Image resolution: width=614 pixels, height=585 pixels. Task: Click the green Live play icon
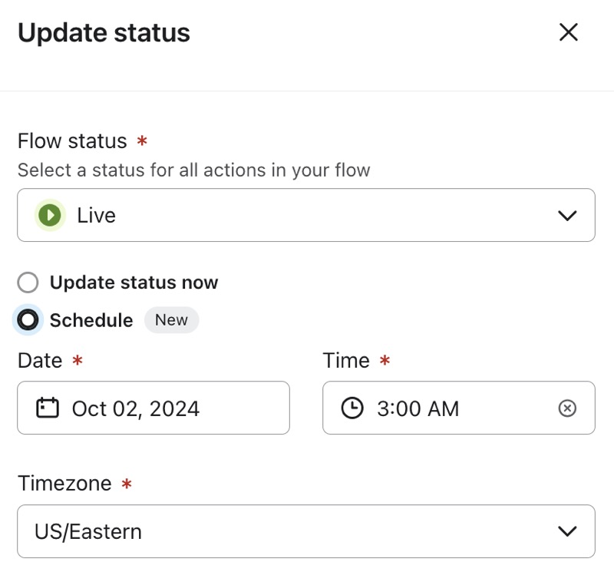pyautogui.click(x=50, y=216)
